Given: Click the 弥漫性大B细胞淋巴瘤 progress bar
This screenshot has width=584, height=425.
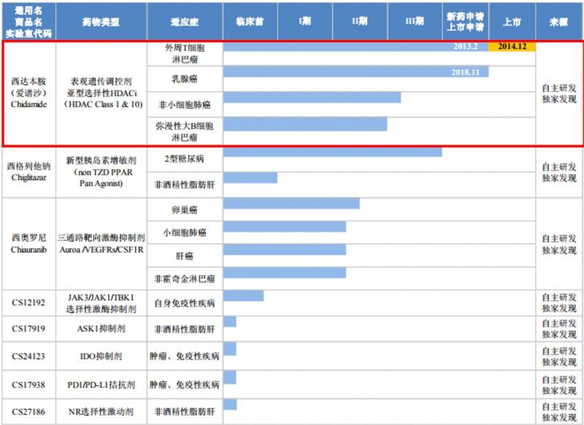Looking at the screenshot, I should (x=305, y=125).
